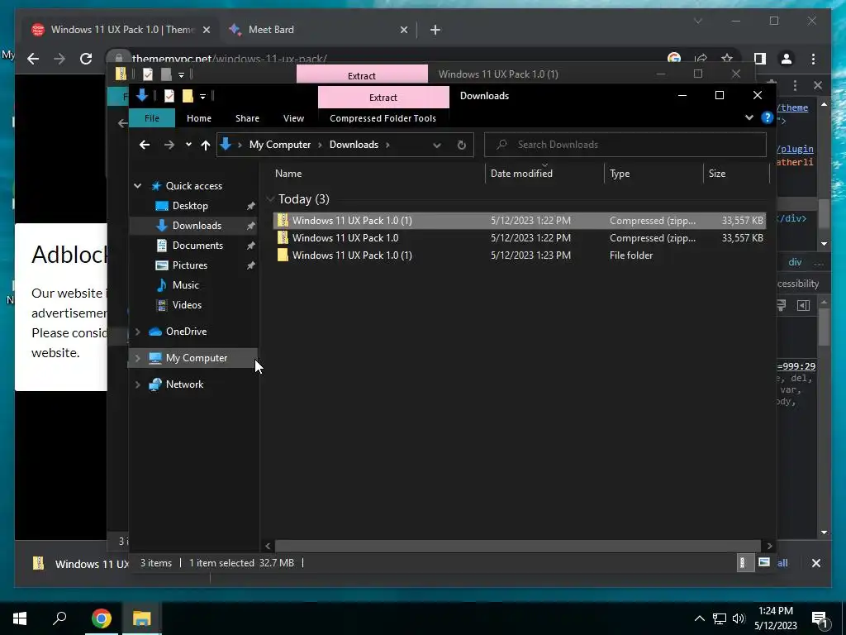Image resolution: width=846 pixels, height=635 pixels.
Task: Select the Compressed Folder Tools tab
Action: tap(383, 118)
